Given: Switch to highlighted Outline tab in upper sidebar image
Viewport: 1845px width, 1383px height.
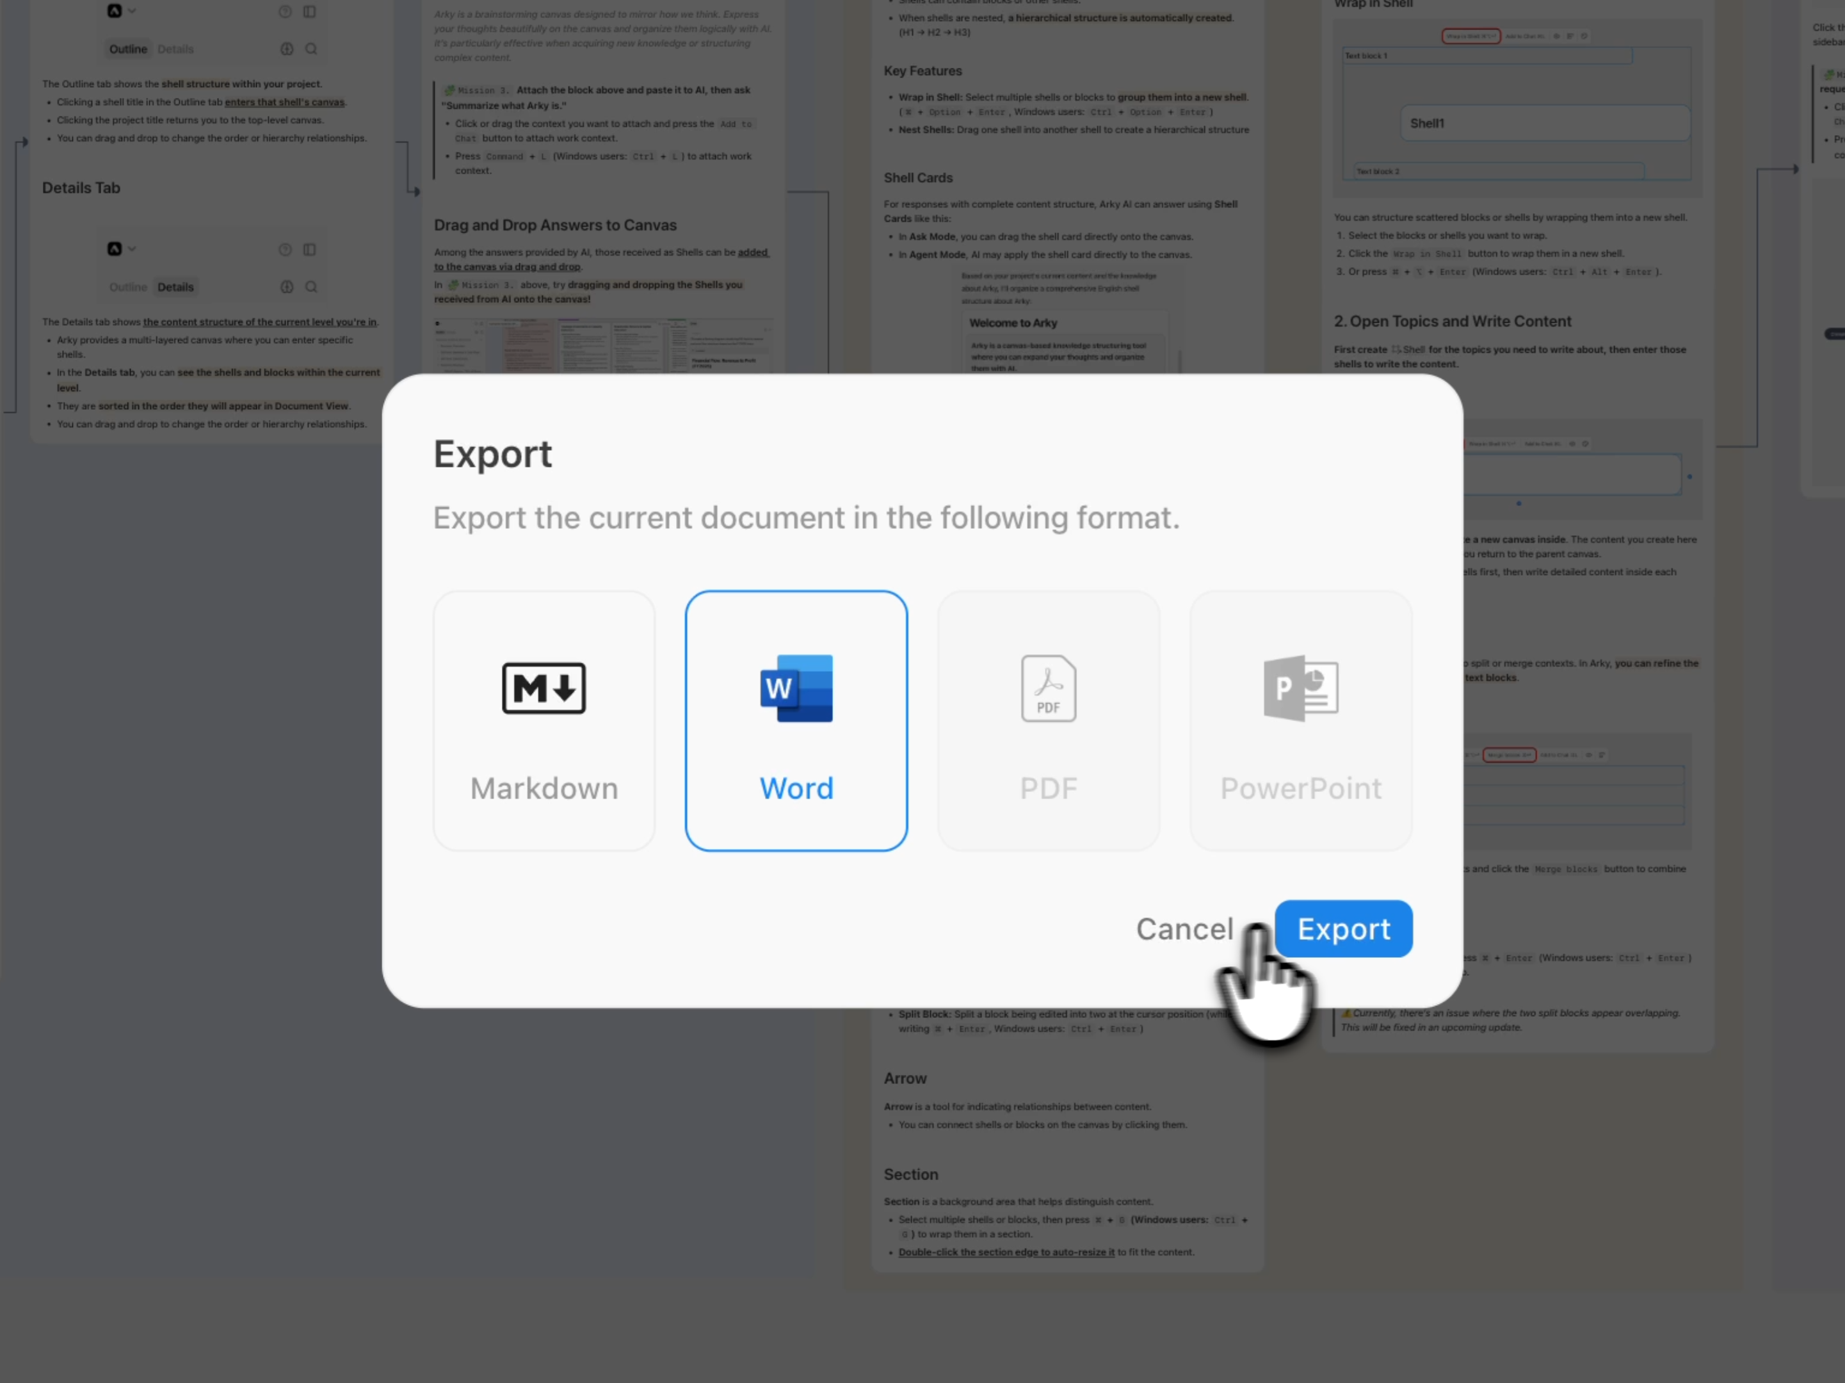Looking at the screenshot, I should tap(127, 49).
